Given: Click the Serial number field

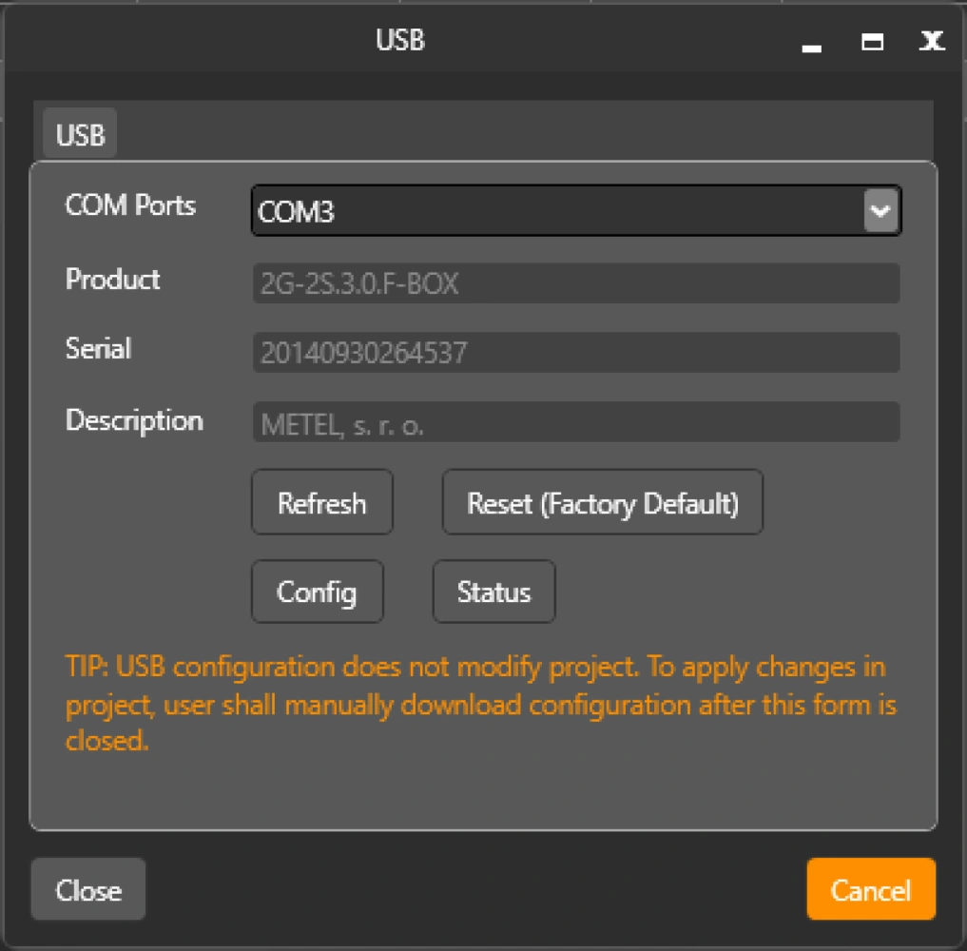Looking at the screenshot, I should click(575, 353).
